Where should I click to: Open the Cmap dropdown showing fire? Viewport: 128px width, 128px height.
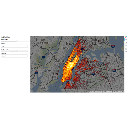click(x=14, y=46)
